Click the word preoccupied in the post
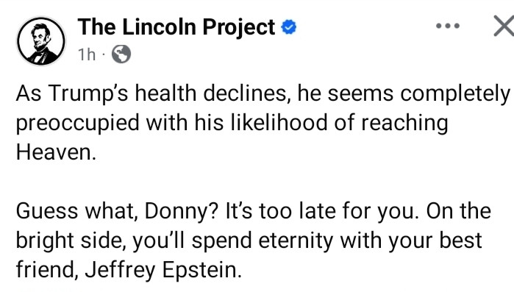 tap(78, 124)
